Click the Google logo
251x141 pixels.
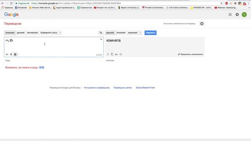(11, 14)
